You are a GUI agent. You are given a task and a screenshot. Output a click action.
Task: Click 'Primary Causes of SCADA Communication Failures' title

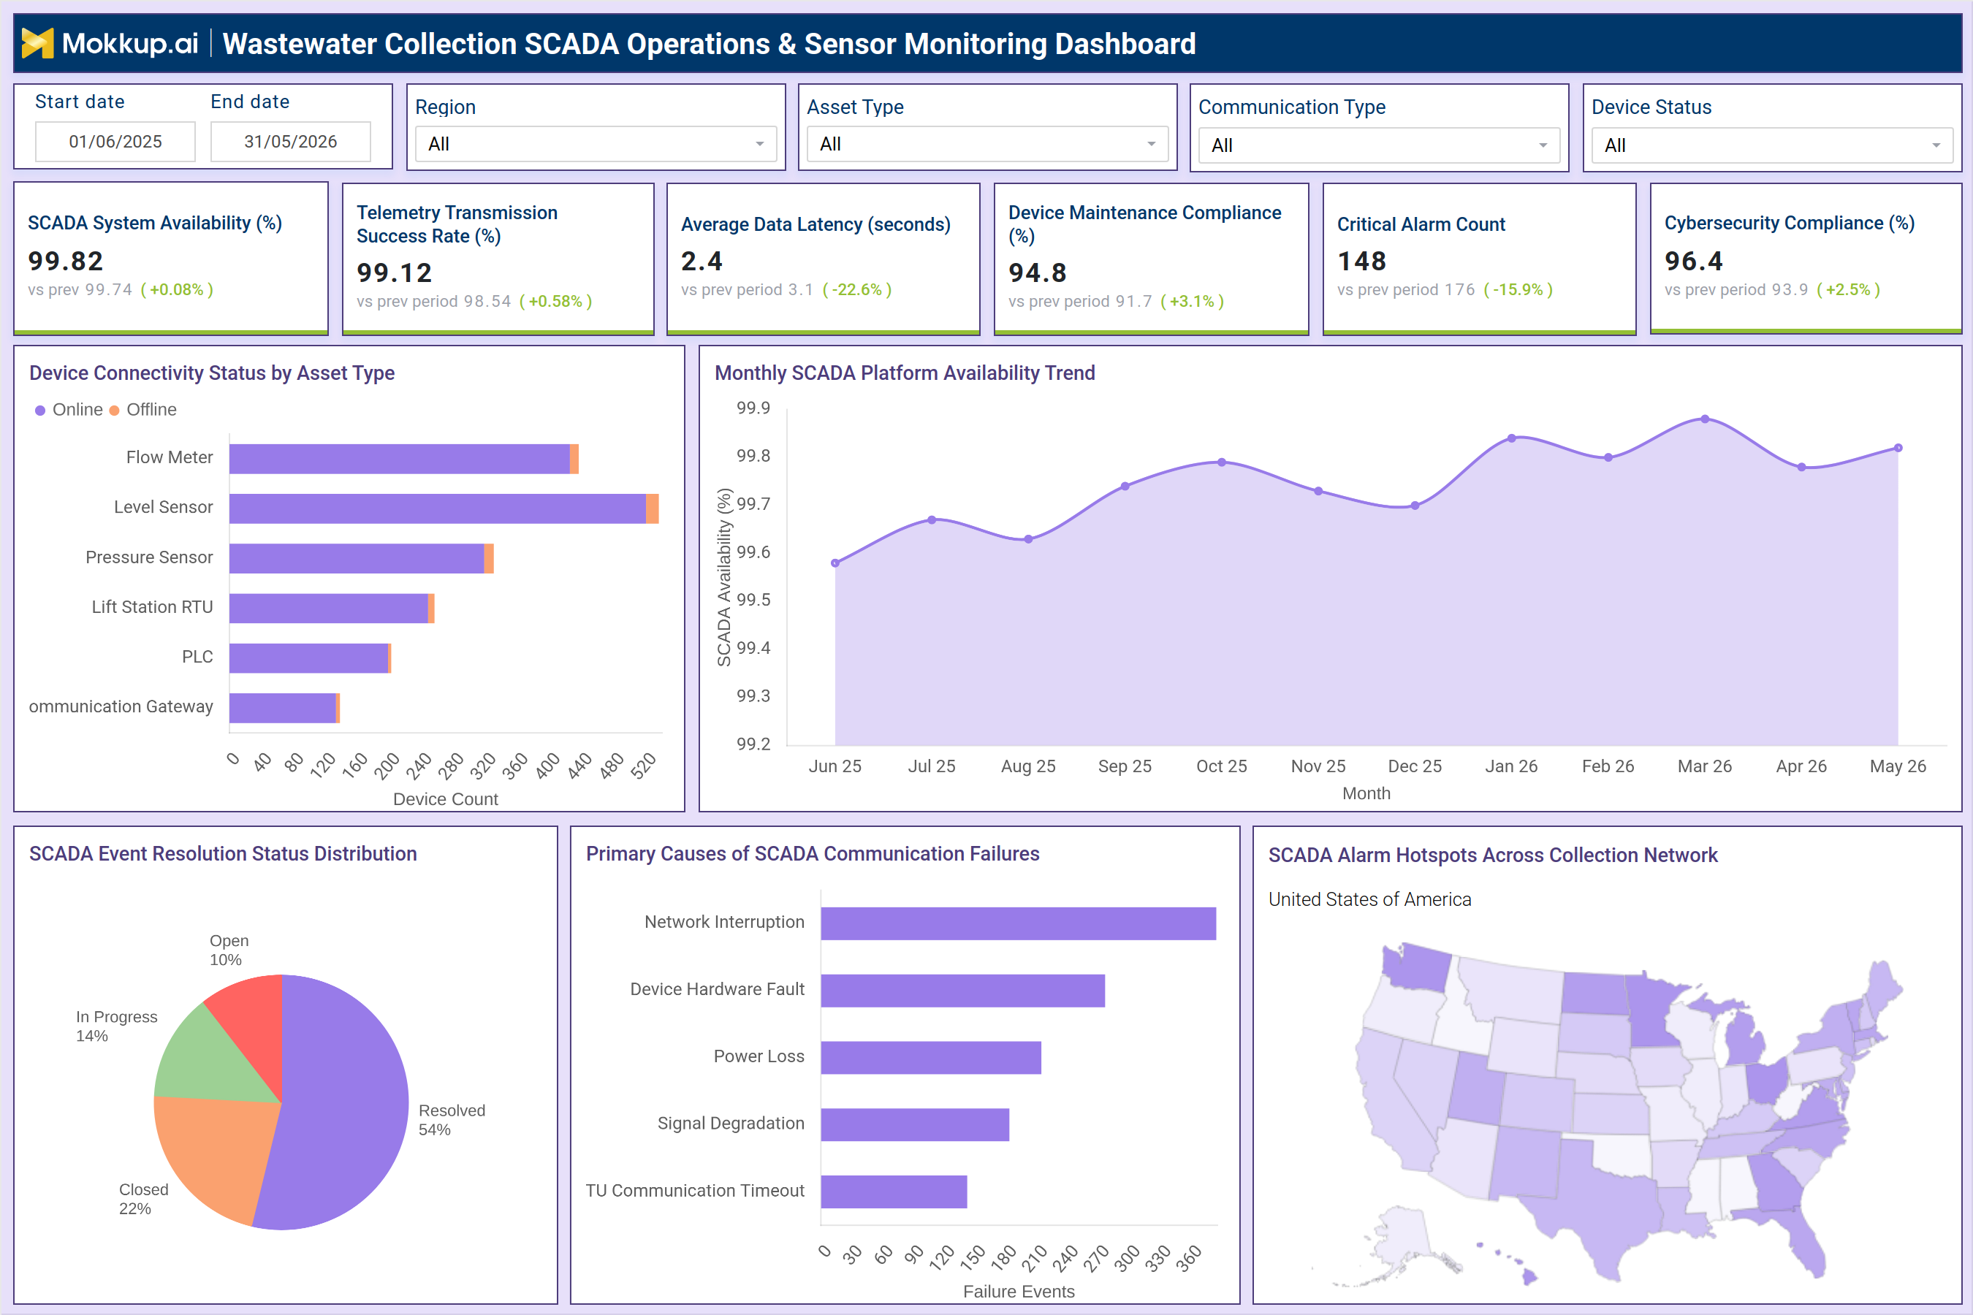point(812,854)
